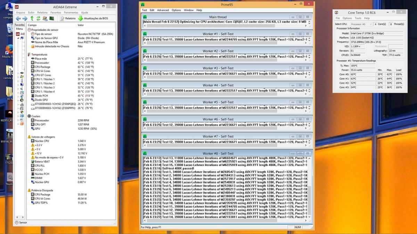Click the Core Temp title bar app icon

[x=336, y=13]
